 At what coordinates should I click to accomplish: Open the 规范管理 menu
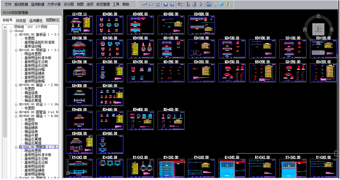(x=103, y=4)
